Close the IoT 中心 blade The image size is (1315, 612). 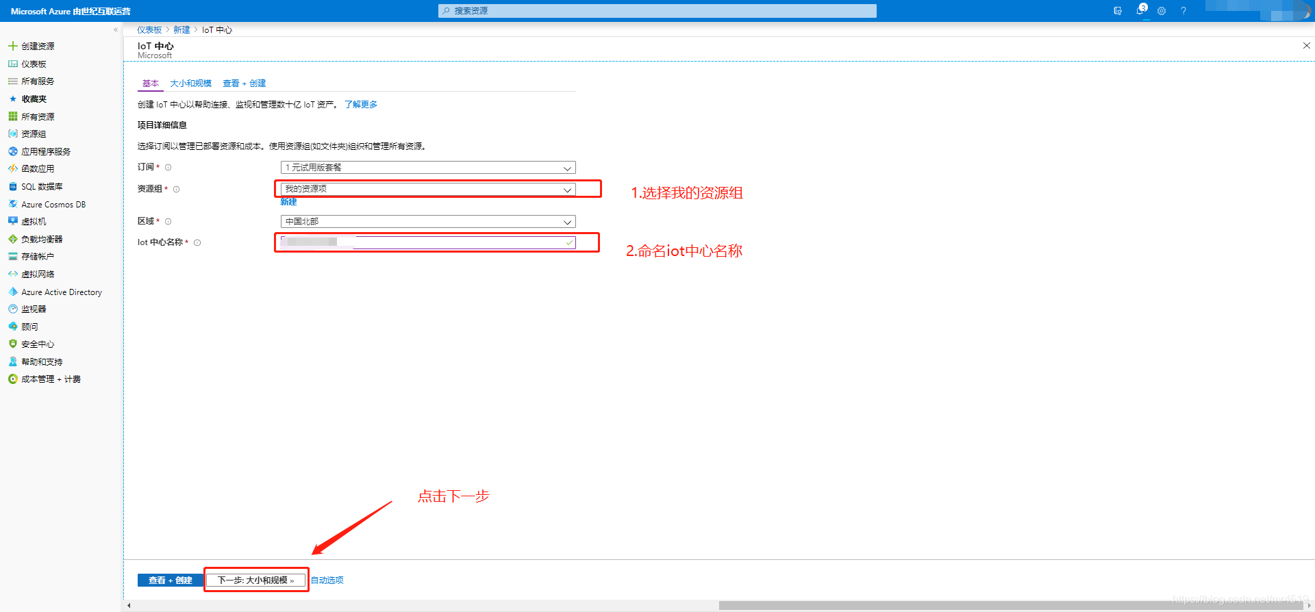point(1306,46)
